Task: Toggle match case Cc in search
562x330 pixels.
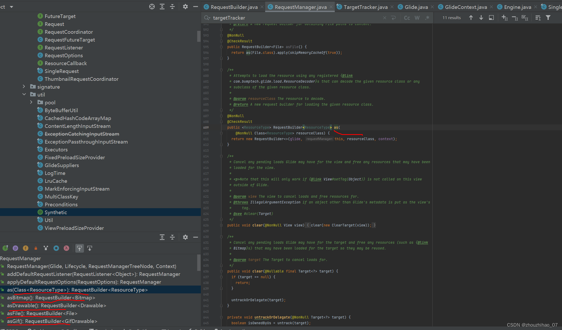Action: (407, 18)
